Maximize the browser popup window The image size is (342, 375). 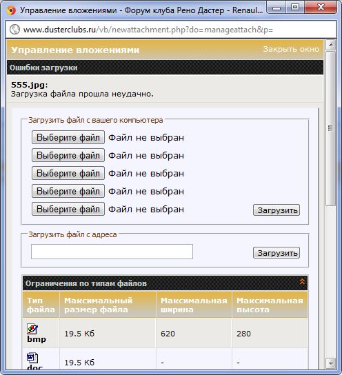pyautogui.click(x=295, y=7)
